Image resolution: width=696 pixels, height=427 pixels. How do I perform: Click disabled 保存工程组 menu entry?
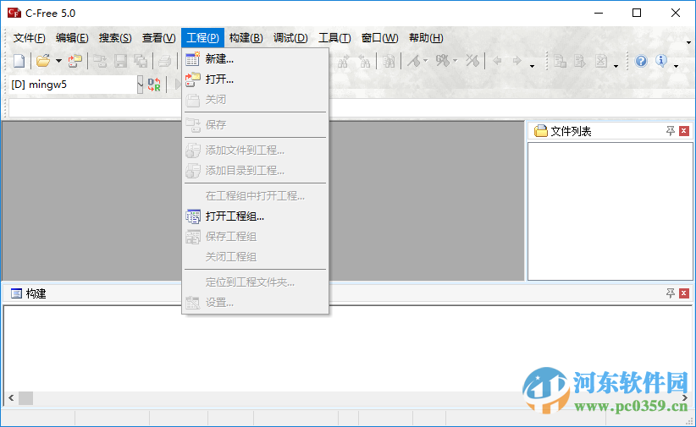point(255,237)
